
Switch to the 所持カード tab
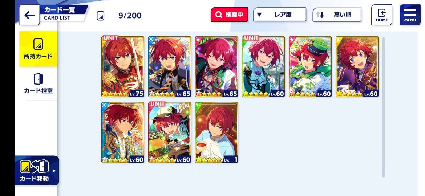click(38, 49)
